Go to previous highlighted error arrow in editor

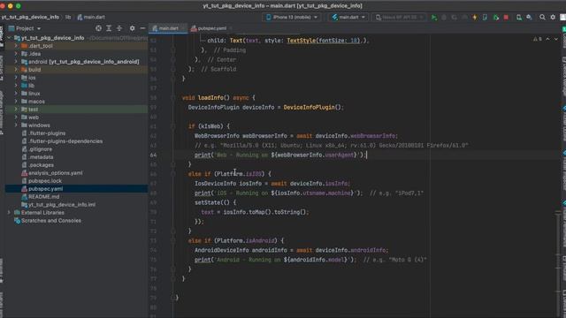click(547, 39)
